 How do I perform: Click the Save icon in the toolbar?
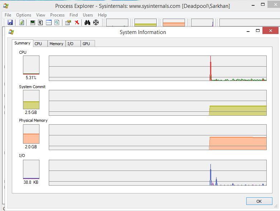(10, 23)
